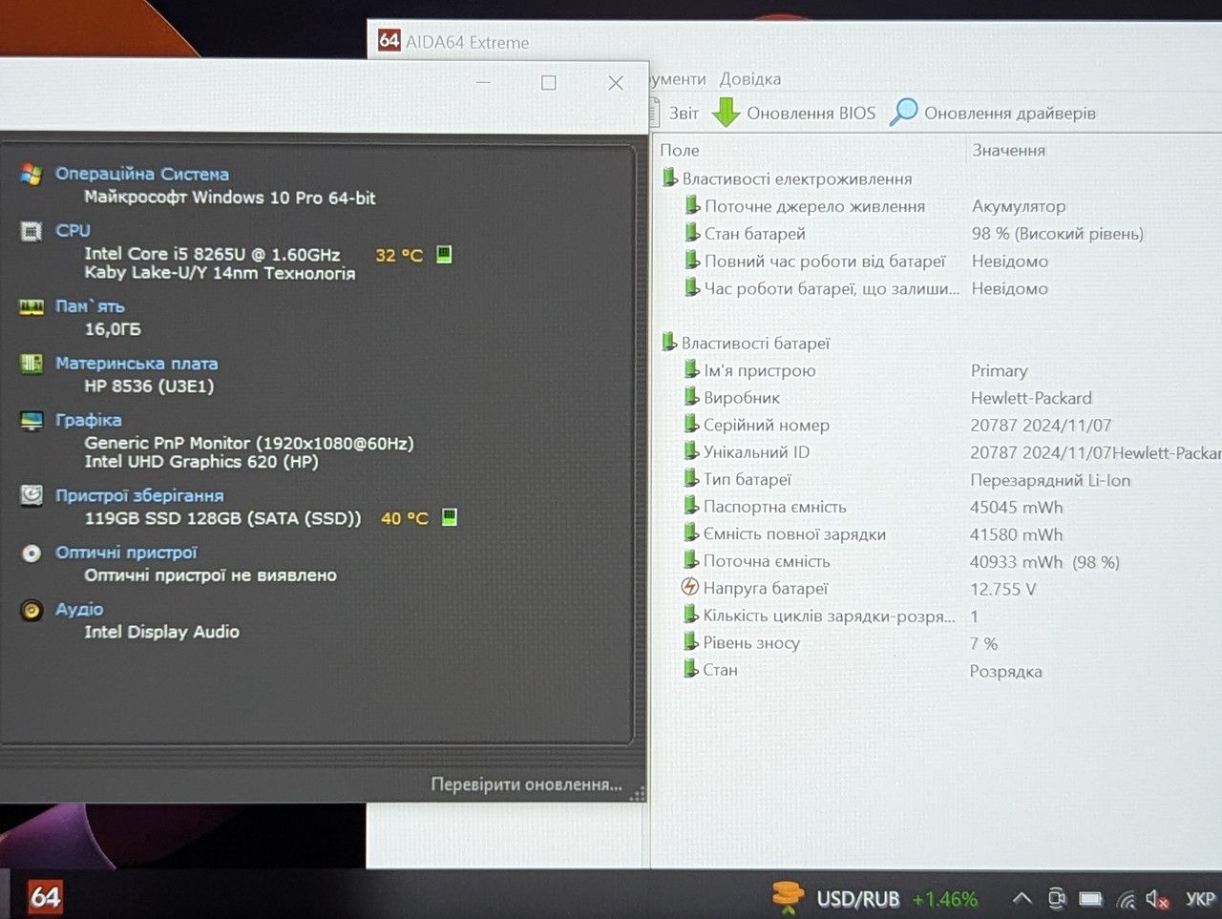Select the 41580 mWh full charge value

tap(1017, 534)
